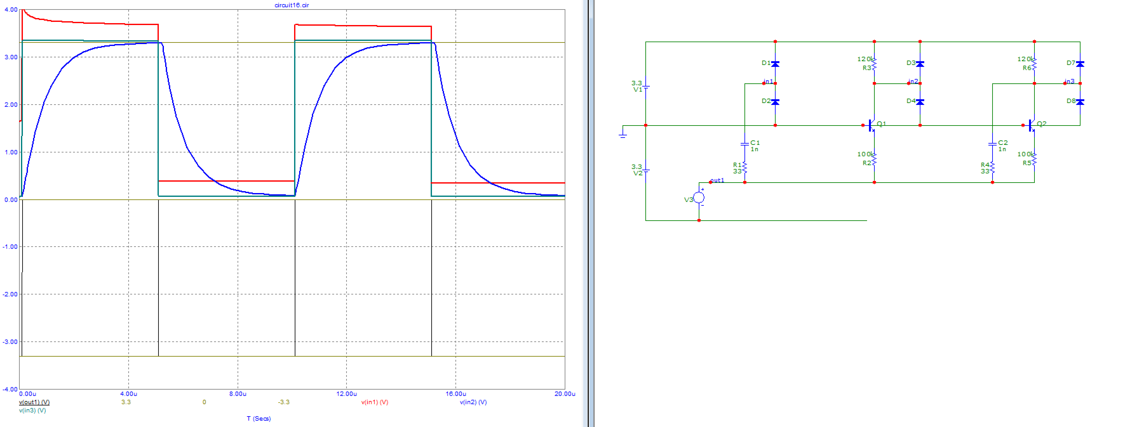Click y-axis tick label -3.00
Viewport: 1131px width, 427px height.
[x=10, y=341]
